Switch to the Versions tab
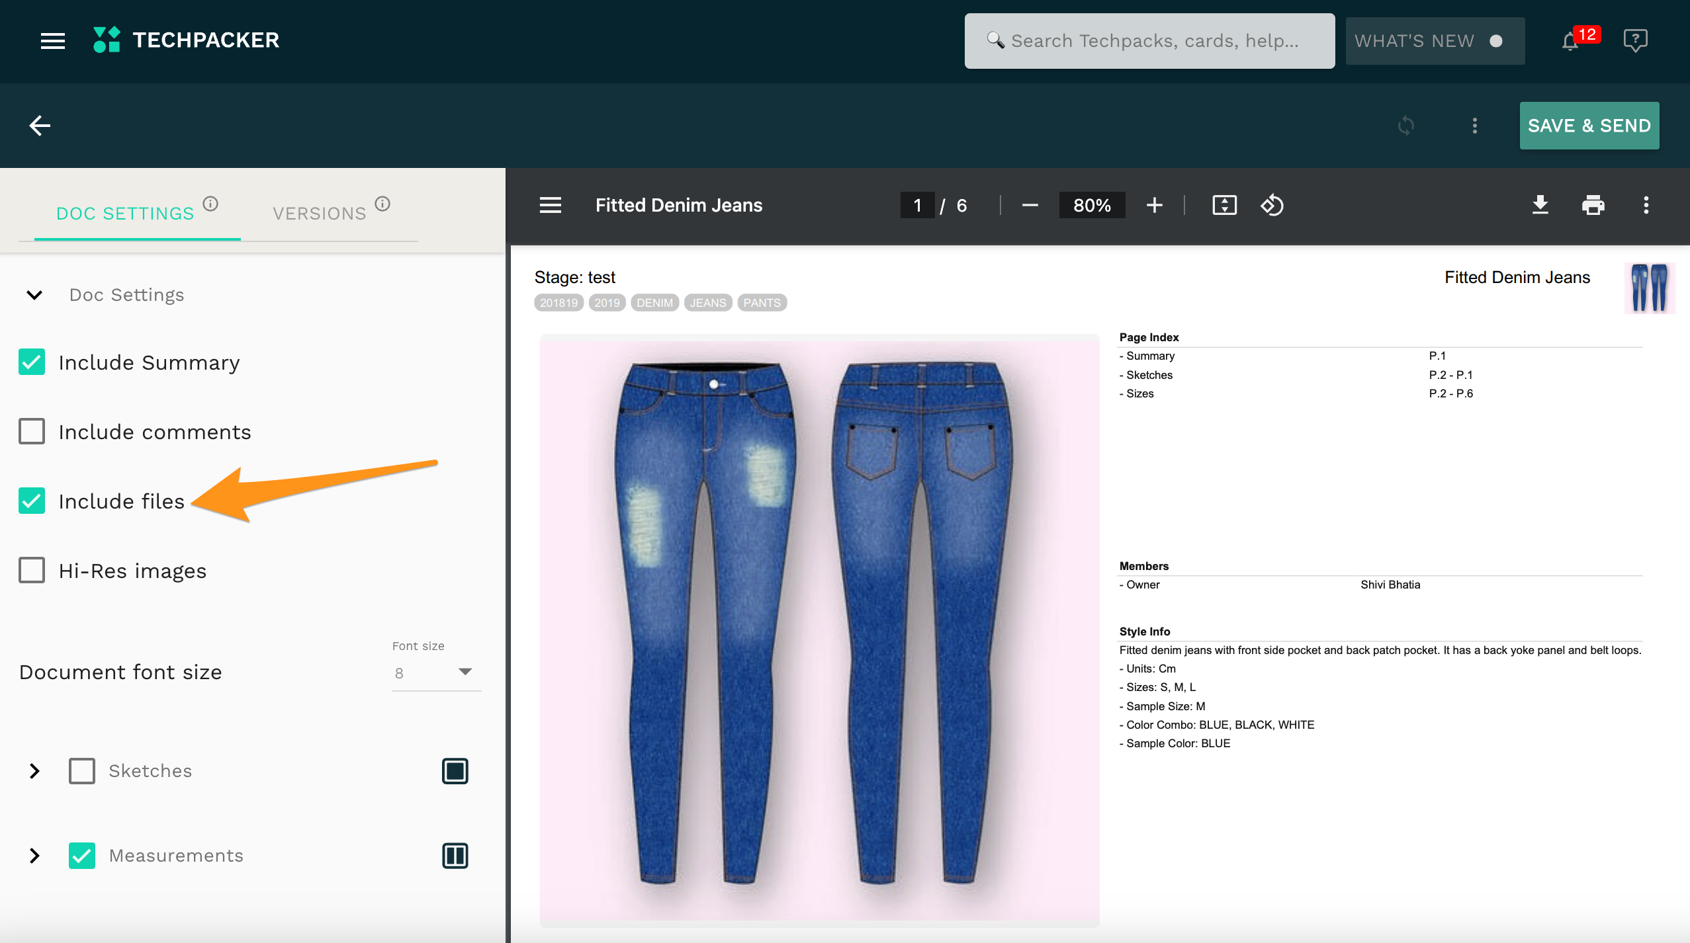 (320, 213)
